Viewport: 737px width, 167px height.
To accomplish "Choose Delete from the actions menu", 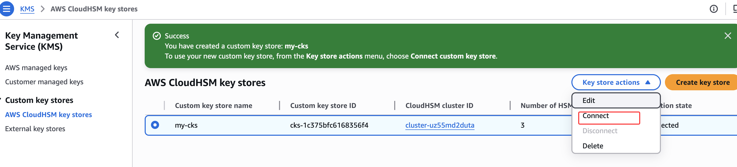I will [593, 146].
